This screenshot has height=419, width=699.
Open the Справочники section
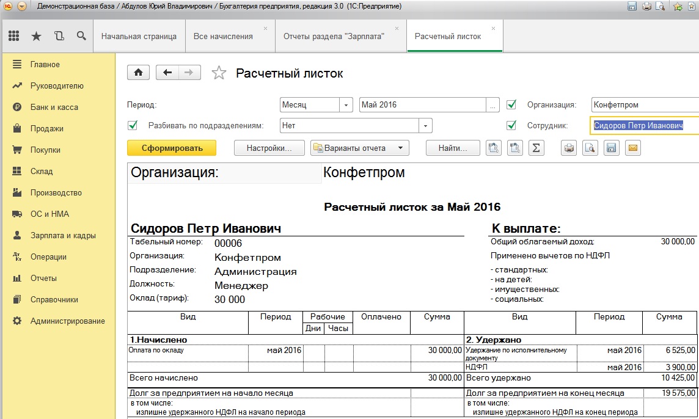tap(58, 300)
